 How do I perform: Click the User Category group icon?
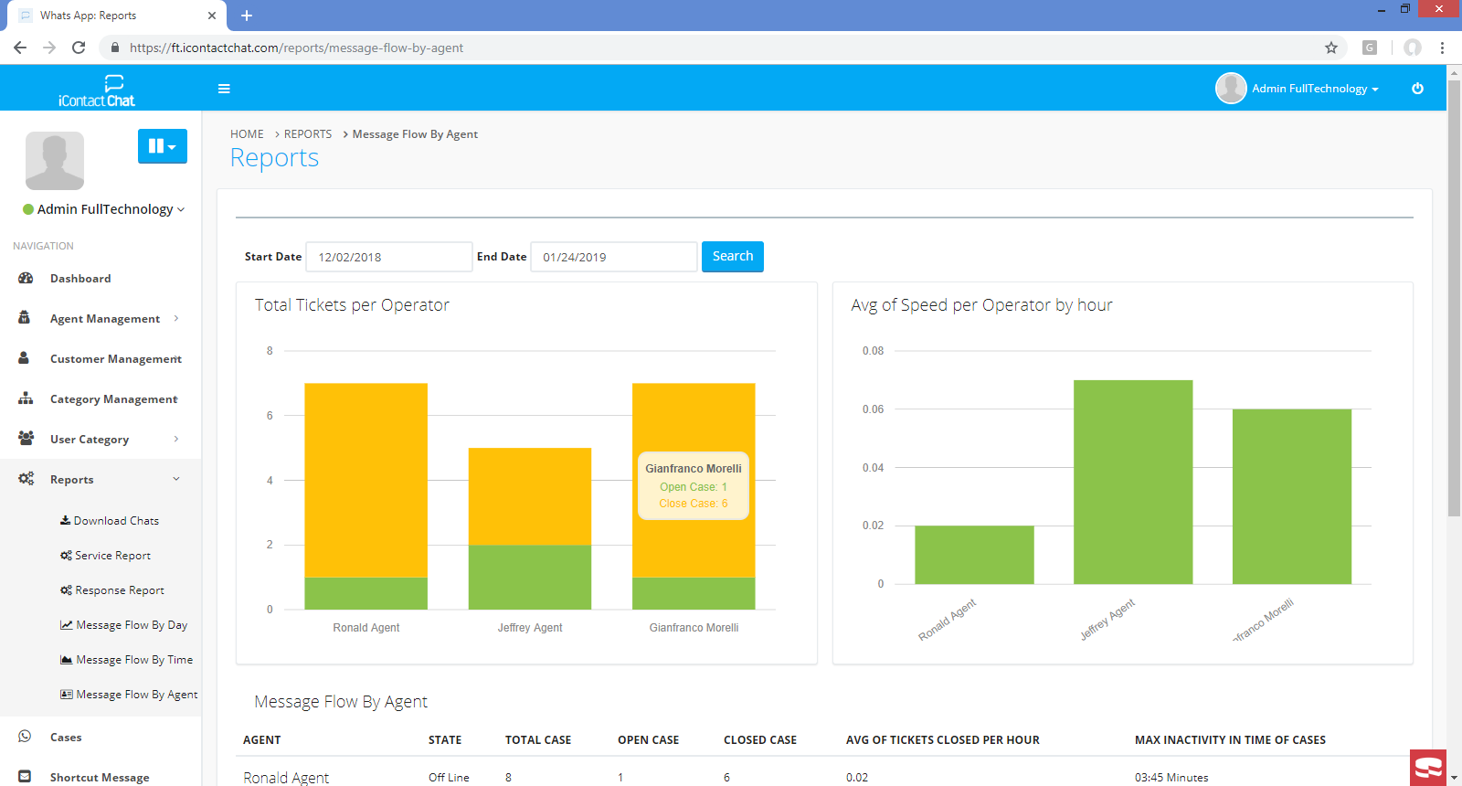26,439
